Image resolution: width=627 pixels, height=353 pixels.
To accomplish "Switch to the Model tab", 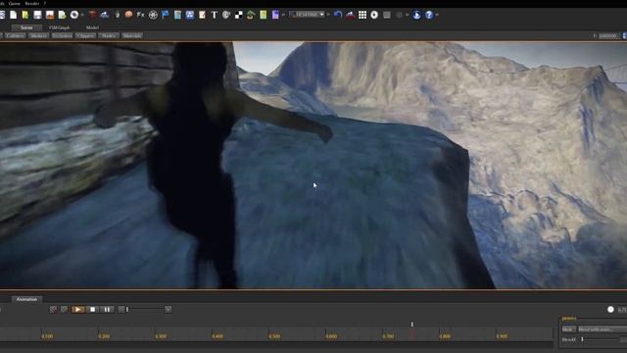I will (x=92, y=27).
